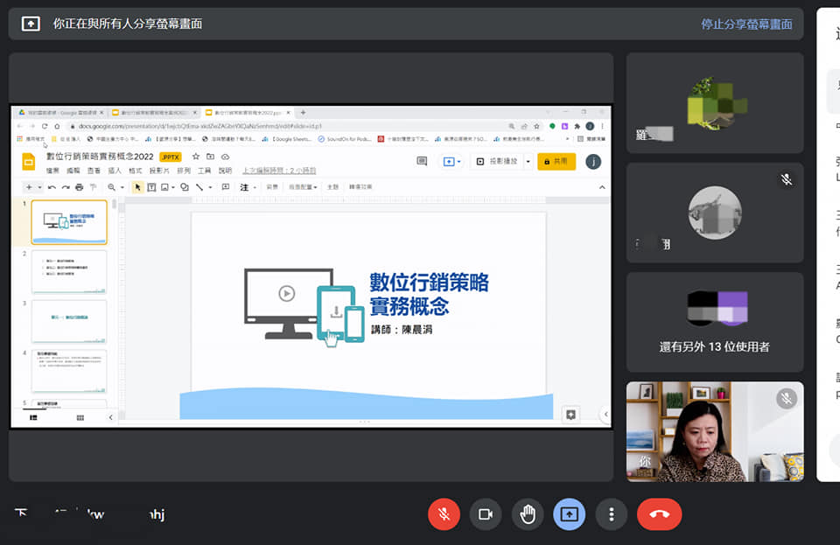Open the 格式 menu in Slides
The height and width of the screenshot is (545, 840).
point(136,171)
